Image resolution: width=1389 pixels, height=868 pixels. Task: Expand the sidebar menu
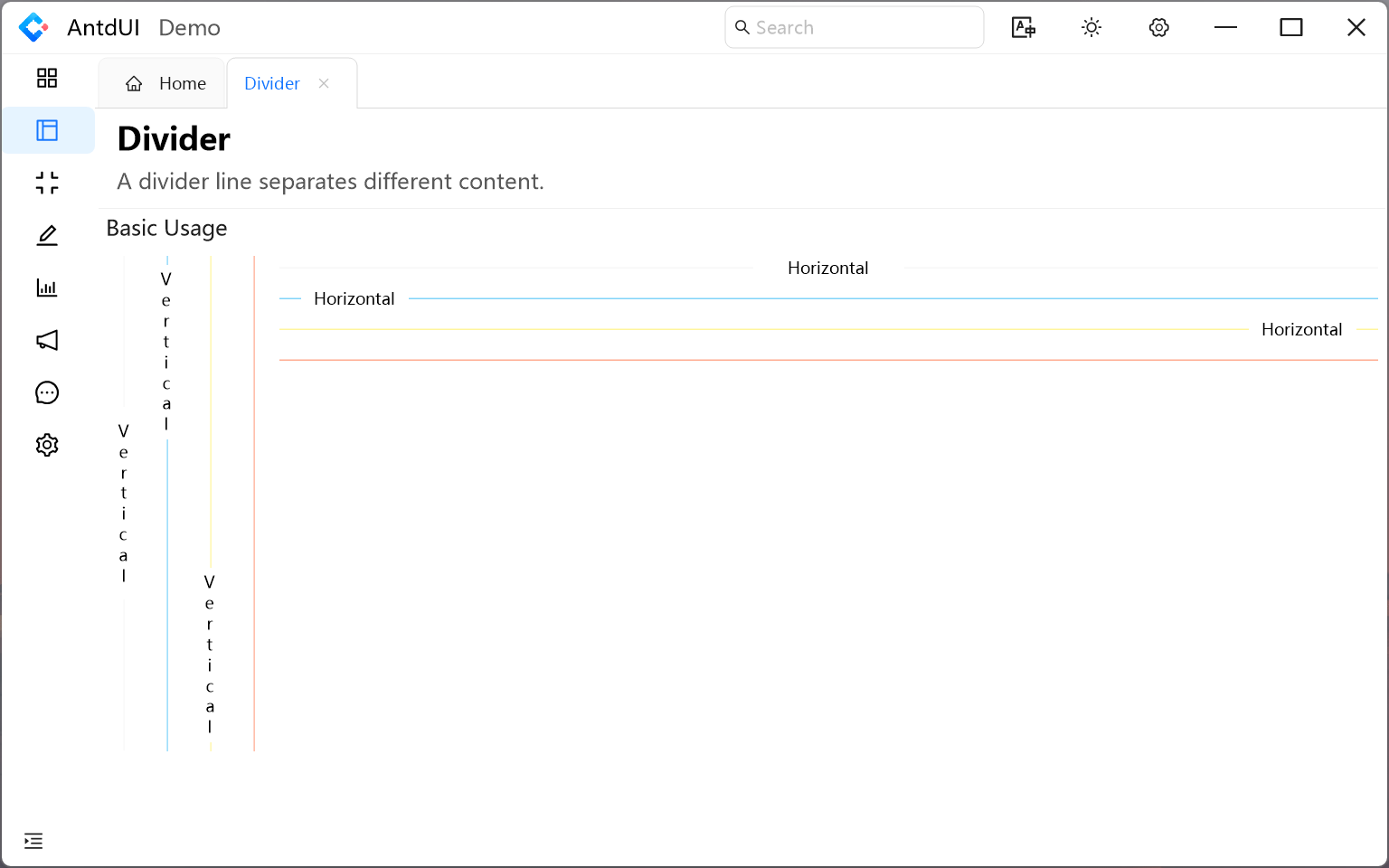(x=33, y=841)
